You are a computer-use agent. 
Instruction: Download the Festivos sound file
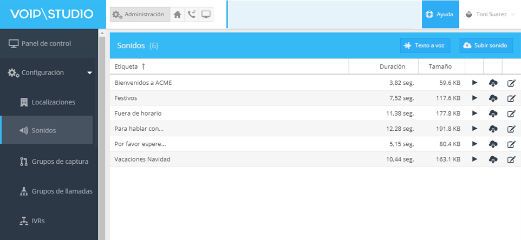pos(493,98)
